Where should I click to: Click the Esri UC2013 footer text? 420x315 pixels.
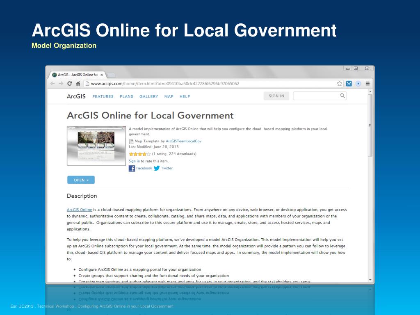[92, 306]
